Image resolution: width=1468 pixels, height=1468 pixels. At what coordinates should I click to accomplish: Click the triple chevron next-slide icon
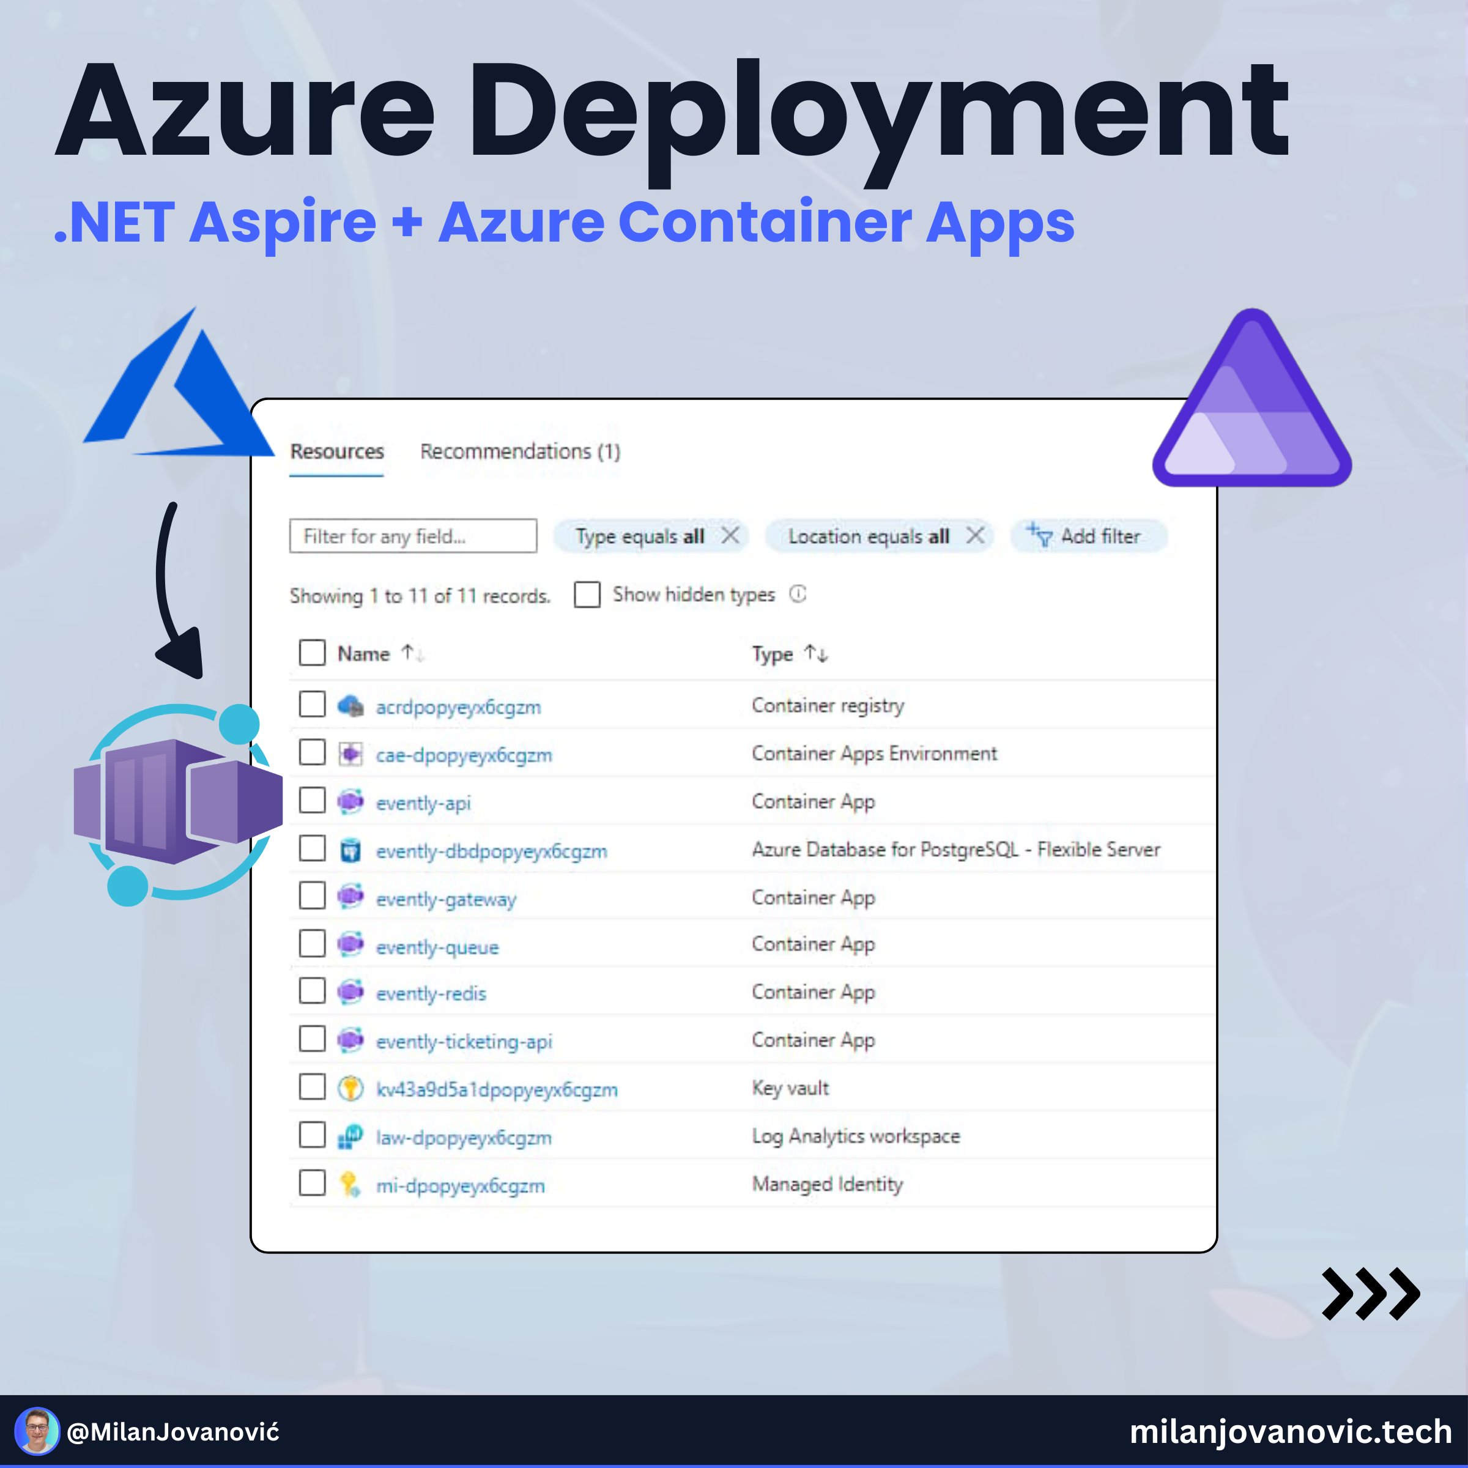coord(1371,1293)
